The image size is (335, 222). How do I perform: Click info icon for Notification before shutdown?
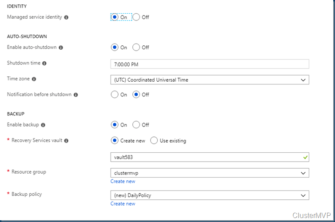pos(76,95)
